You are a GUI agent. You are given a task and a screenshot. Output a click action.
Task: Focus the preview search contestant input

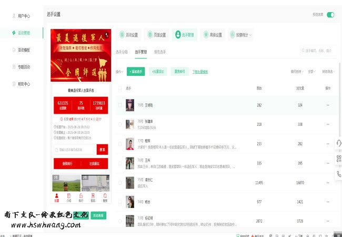coord(75,150)
